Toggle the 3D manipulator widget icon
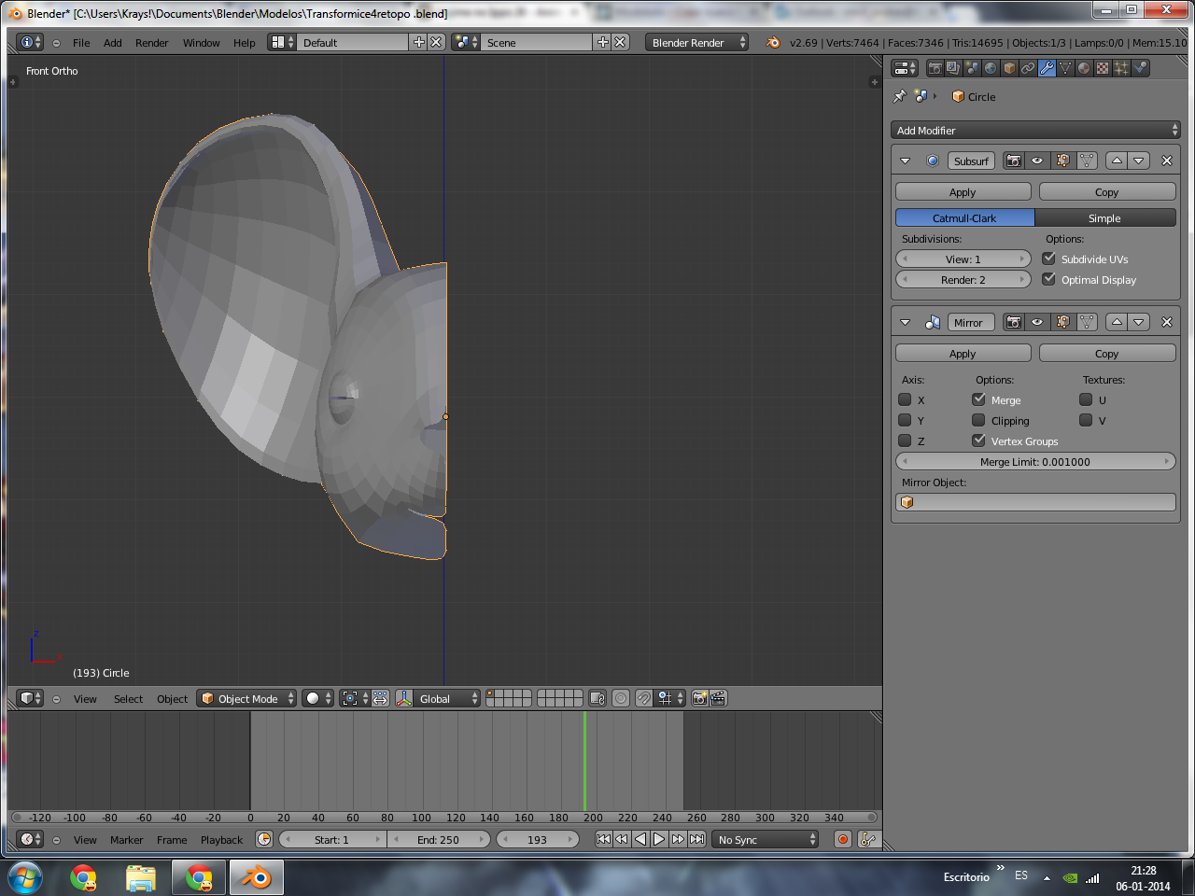The height and width of the screenshot is (896, 1195). 404,698
